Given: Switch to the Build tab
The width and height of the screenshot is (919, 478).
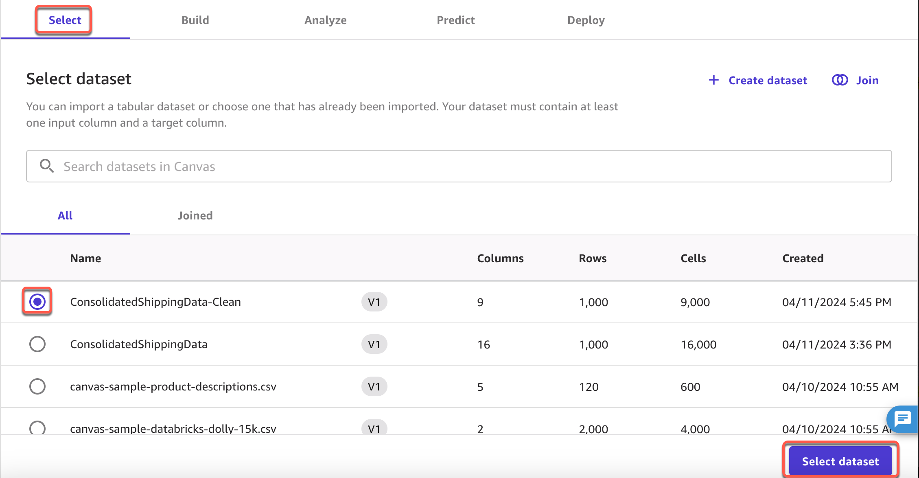Looking at the screenshot, I should coord(195,20).
